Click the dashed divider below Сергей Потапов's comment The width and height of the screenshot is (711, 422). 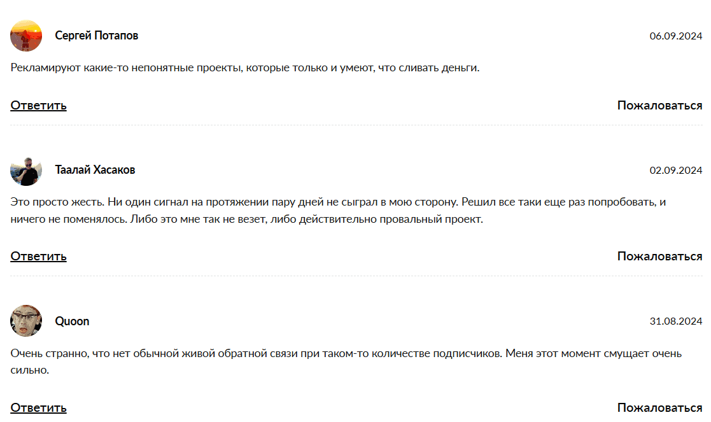click(x=356, y=125)
